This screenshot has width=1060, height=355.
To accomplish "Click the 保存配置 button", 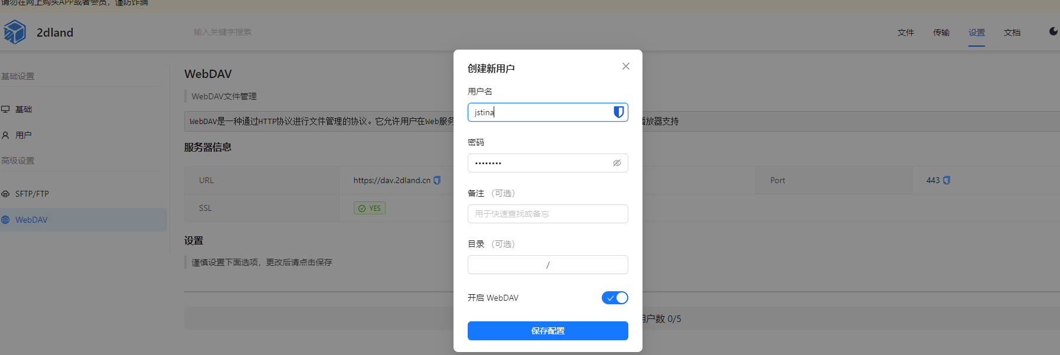I will click(x=548, y=331).
